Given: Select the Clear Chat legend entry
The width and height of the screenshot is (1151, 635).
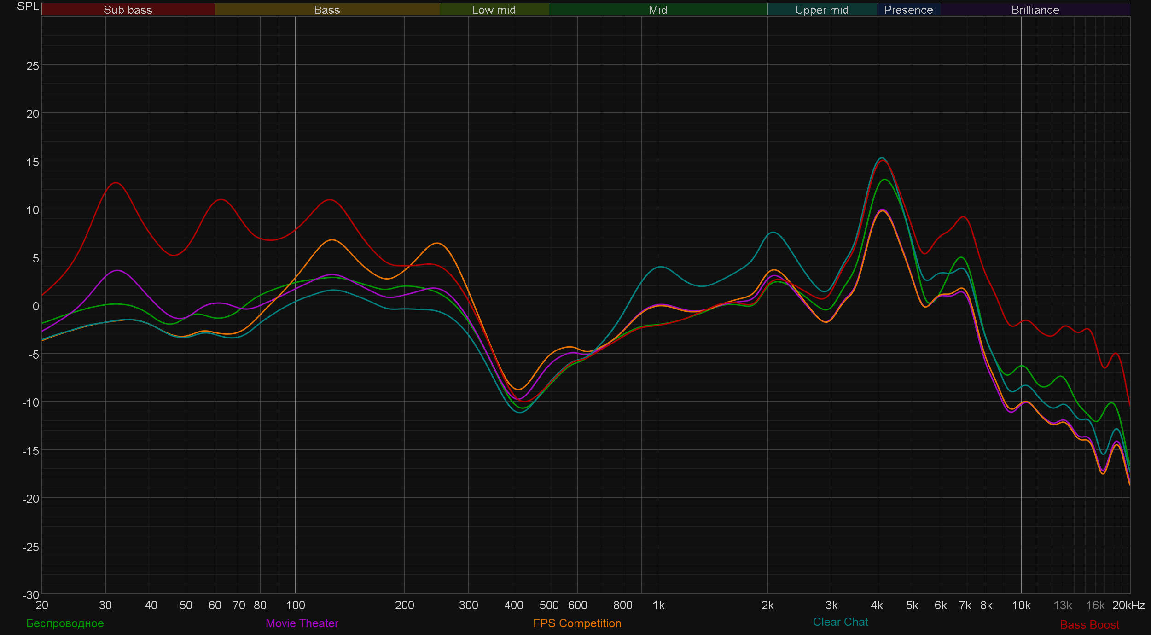Looking at the screenshot, I should [840, 622].
